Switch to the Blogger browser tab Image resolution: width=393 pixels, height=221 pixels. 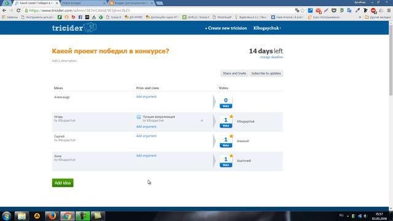(x=131, y=3)
